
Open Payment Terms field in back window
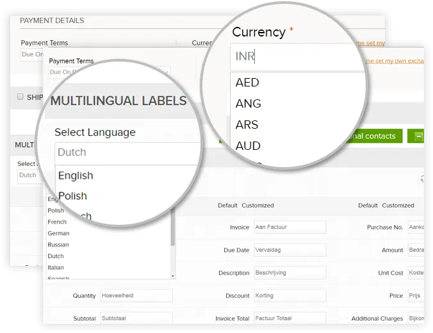coord(32,54)
